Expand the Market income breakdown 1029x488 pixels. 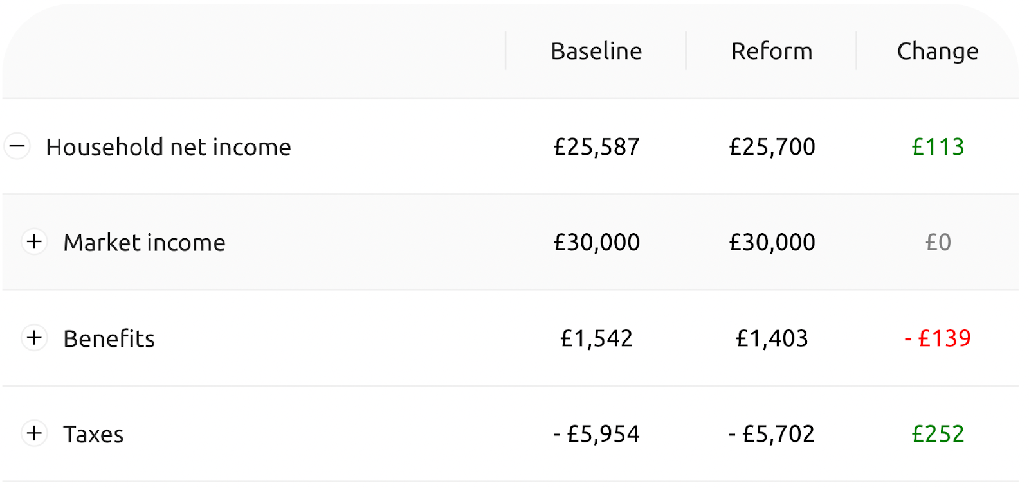pos(34,242)
